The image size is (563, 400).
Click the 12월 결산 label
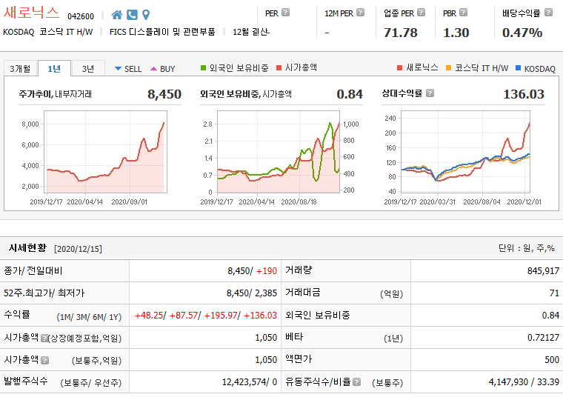251,32
